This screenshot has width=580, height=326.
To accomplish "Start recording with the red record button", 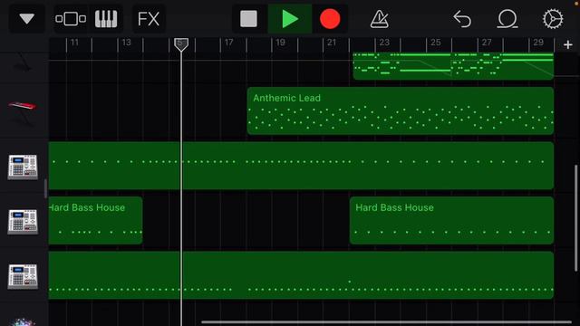I will [330, 18].
